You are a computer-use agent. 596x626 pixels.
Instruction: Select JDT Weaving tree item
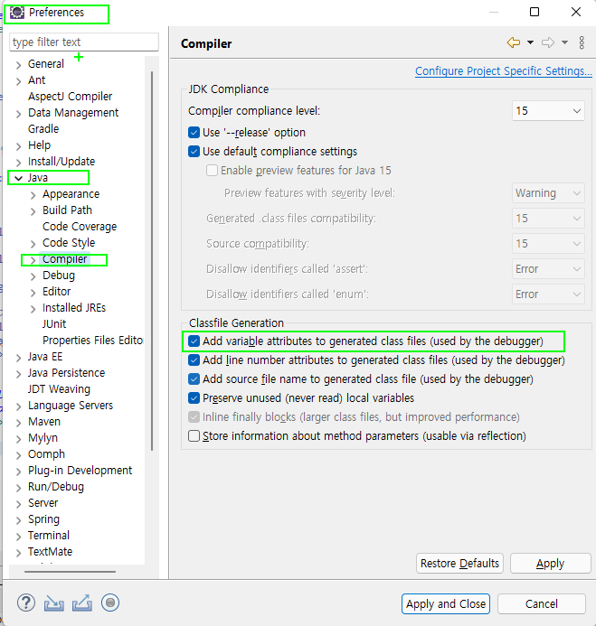point(59,389)
